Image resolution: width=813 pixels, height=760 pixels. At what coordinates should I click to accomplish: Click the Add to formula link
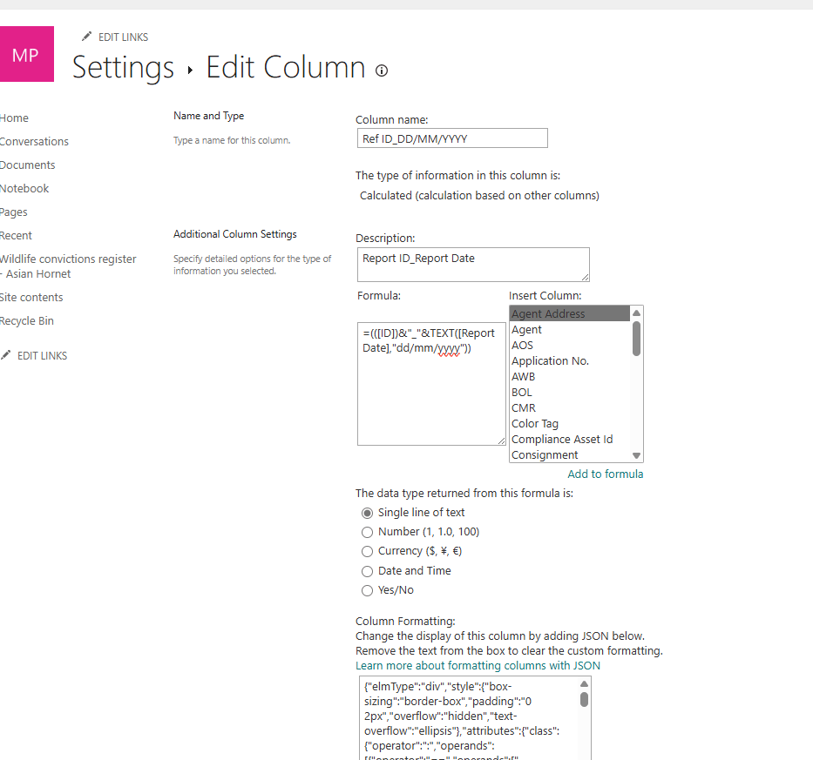click(605, 474)
